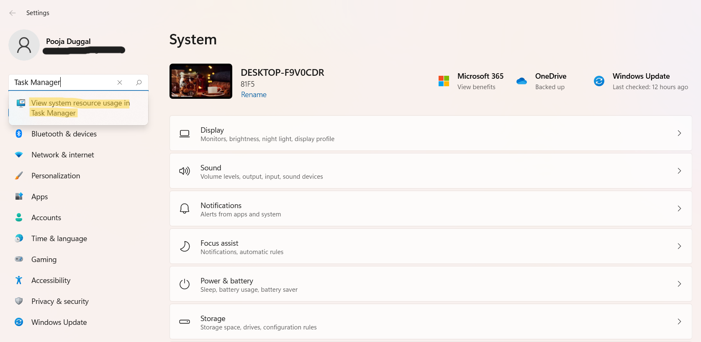Go to Privacy & security section
Image resolution: width=701 pixels, height=342 pixels.
60,301
